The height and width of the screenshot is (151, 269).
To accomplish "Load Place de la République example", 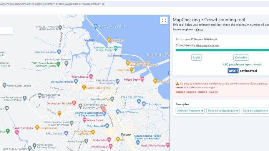I will (x=223, y=111).
